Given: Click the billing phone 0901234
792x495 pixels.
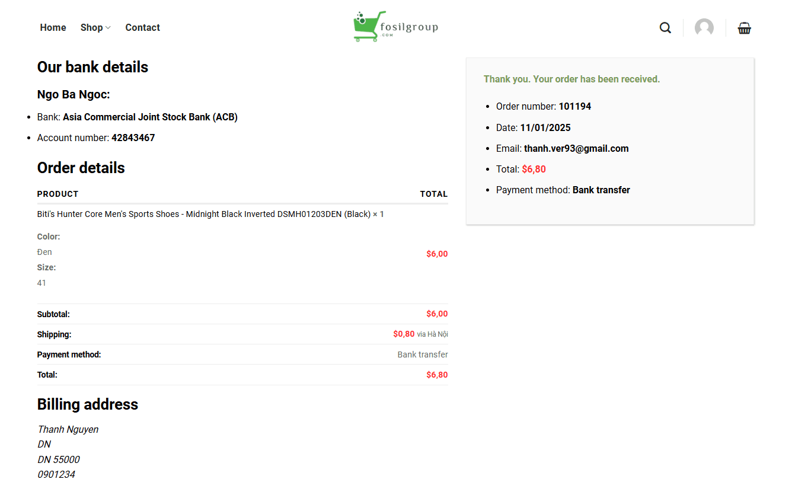Looking at the screenshot, I should (x=56, y=474).
